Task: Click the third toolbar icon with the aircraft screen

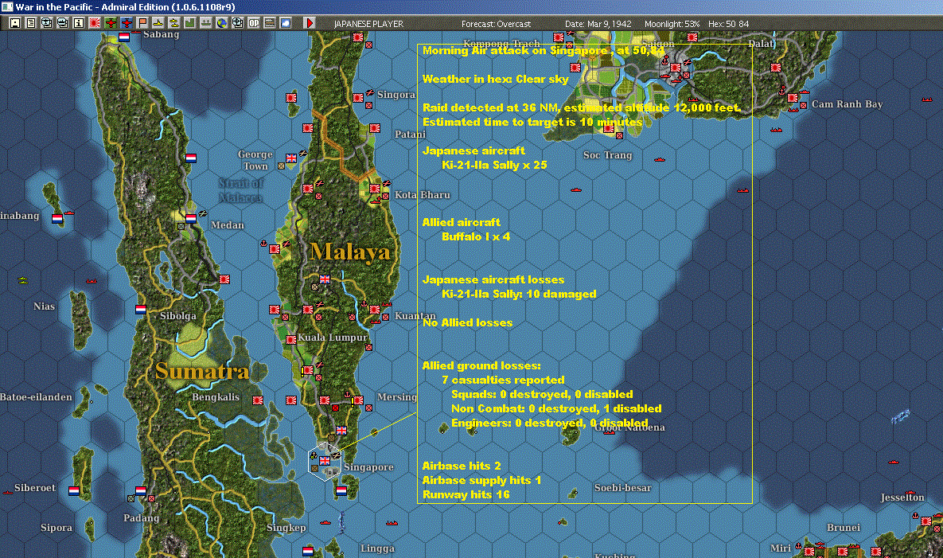Action: tap(47, 23)
